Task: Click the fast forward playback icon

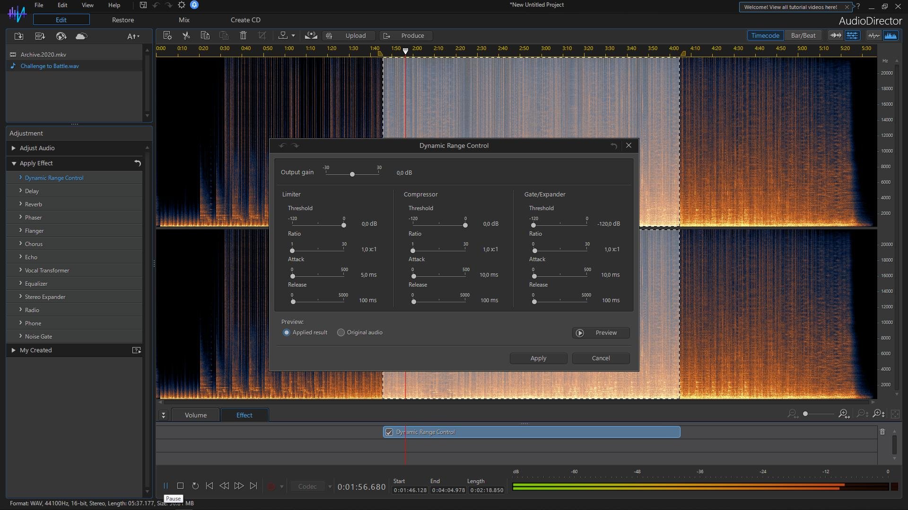Action: (x=239, y=486)
